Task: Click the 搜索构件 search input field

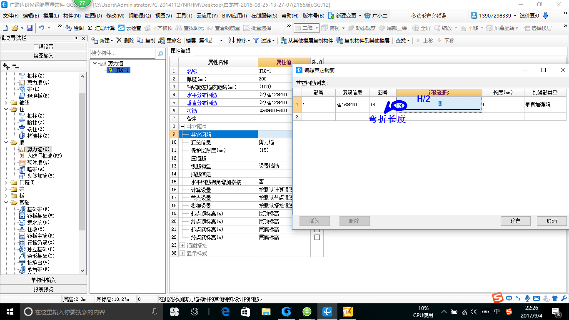Action: pyautogui.click(x=123, y=53)
